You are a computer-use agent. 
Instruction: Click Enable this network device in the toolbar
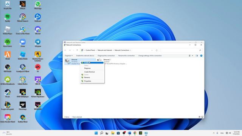[x=85, y=56]
